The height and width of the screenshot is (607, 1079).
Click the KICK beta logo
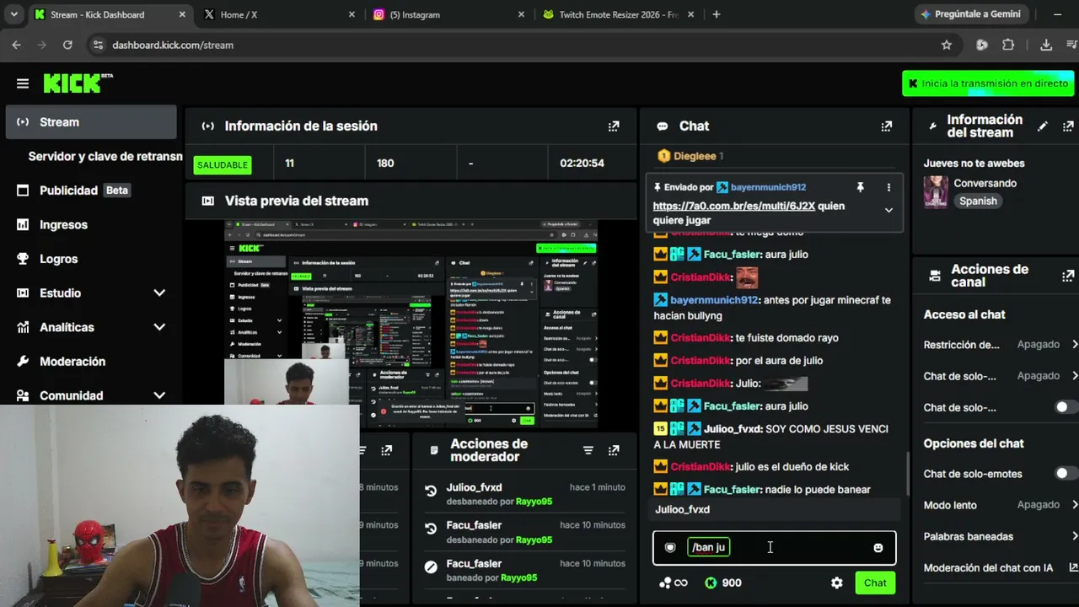click(78, 83)
